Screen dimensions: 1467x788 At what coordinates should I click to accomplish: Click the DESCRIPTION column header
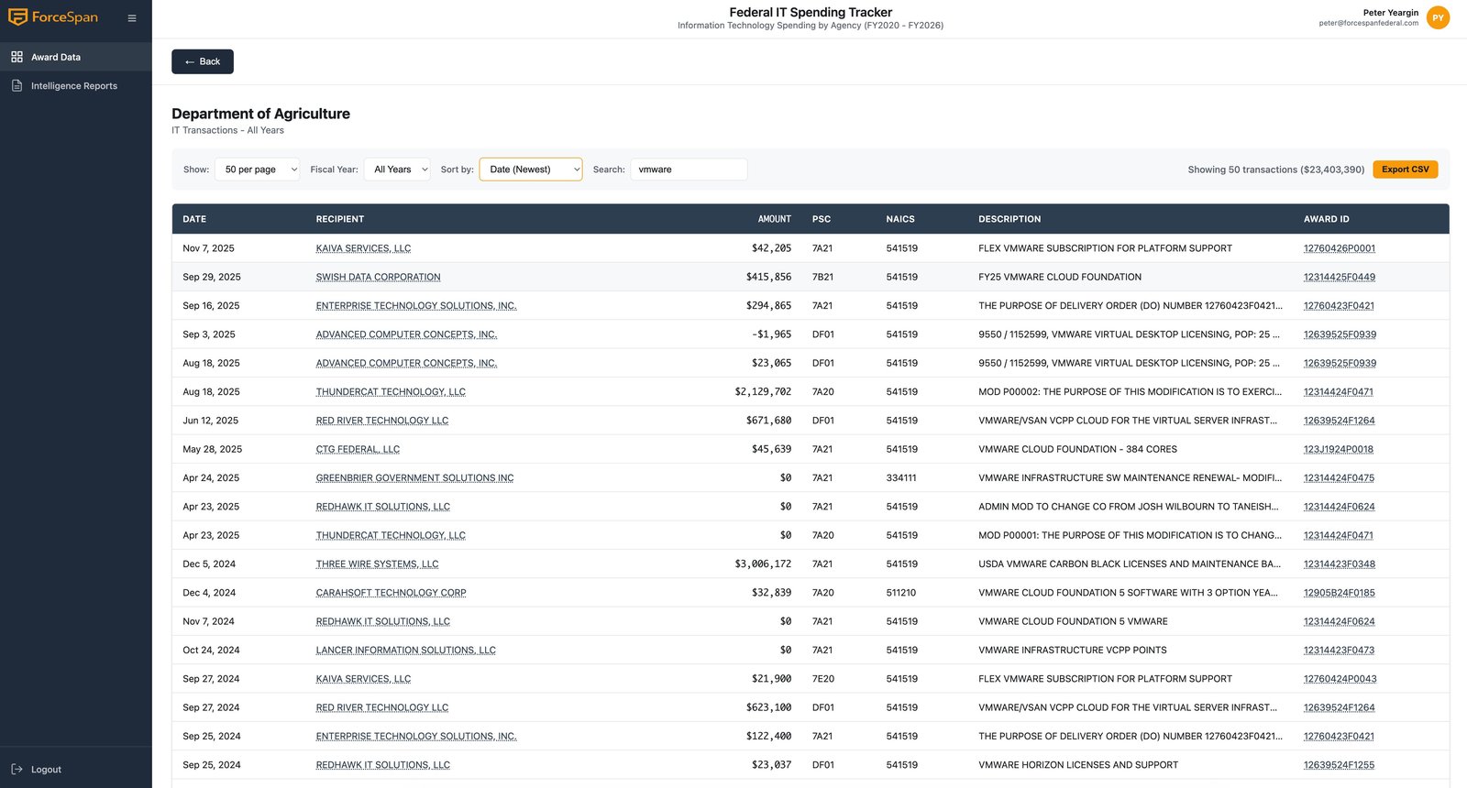pyautogui.click(x=1009, y=219)
